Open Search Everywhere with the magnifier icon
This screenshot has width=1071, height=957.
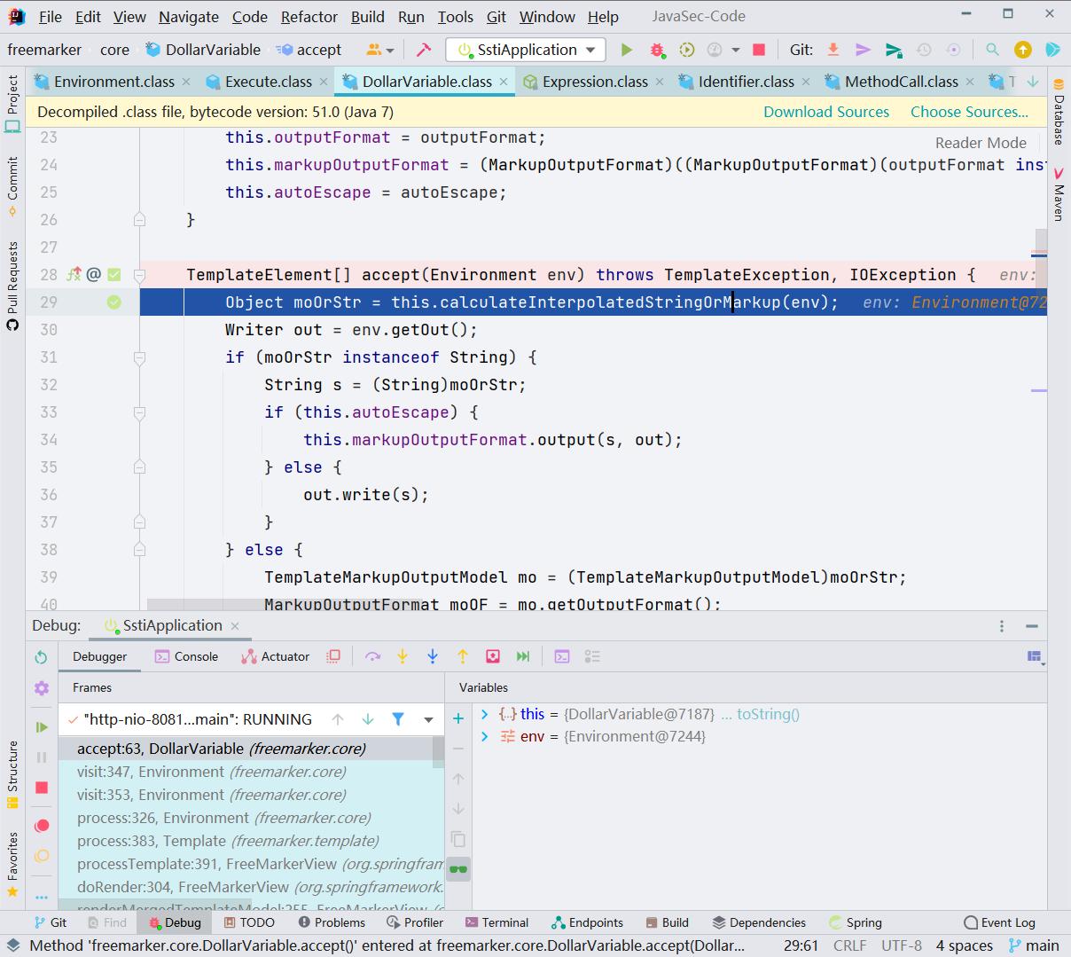click(992, 50)
